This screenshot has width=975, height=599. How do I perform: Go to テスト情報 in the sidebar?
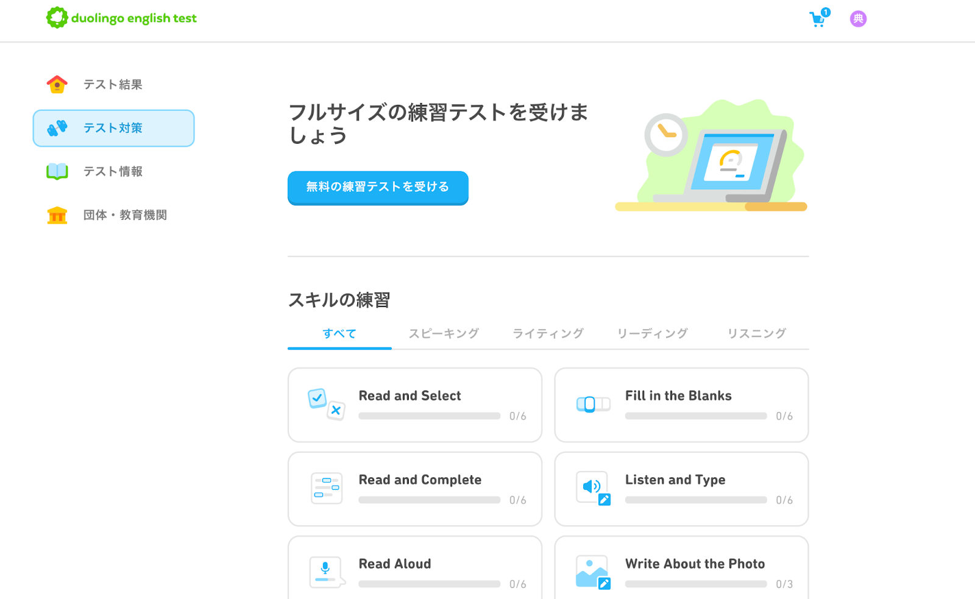pos(113,172)
